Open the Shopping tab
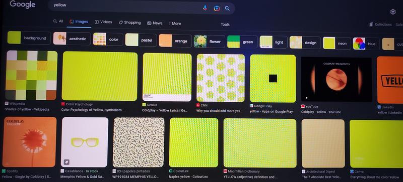This screenshot has height=182, width=403. point(130,23)
